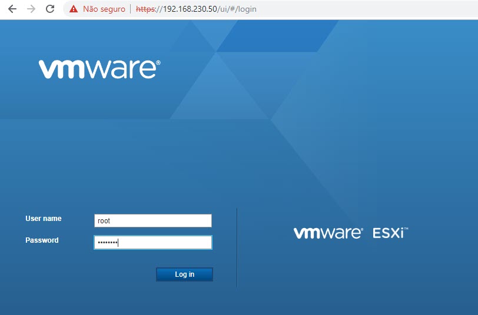Click the browser back arrow
This screenshot has width=478, height=315.
click(x=12, y=9)
